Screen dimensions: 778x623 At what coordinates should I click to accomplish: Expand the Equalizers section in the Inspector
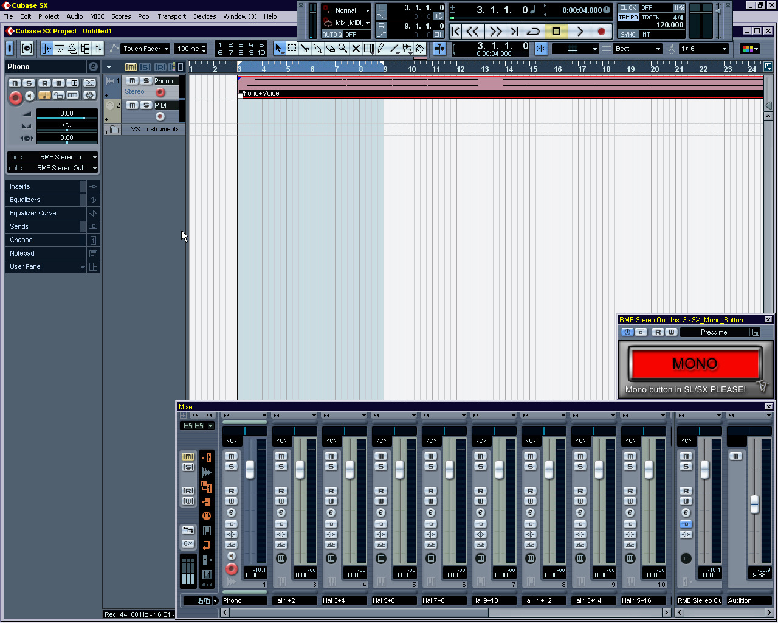click(x=52, y=200)
